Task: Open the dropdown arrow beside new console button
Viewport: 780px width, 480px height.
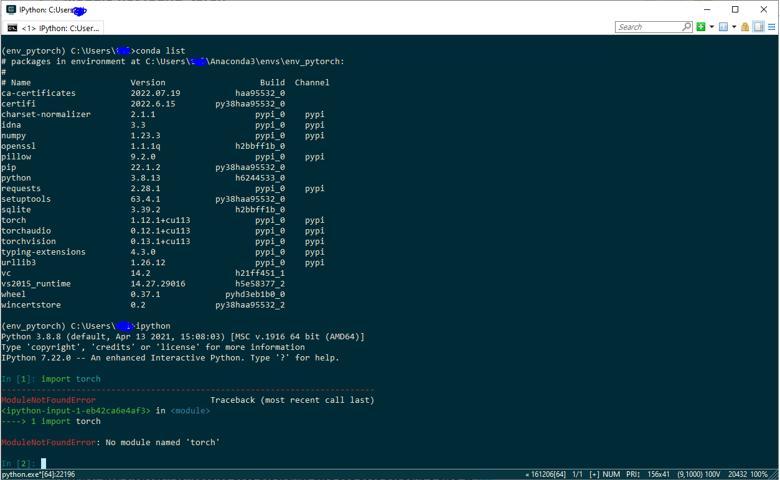Action: pyautogui.click(x=711, y=27)
